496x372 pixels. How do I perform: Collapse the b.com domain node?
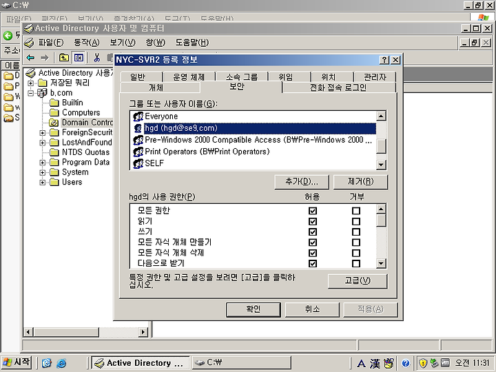pos(31,93)
